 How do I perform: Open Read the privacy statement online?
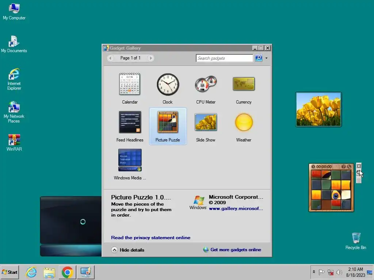(x=151, y=238)
